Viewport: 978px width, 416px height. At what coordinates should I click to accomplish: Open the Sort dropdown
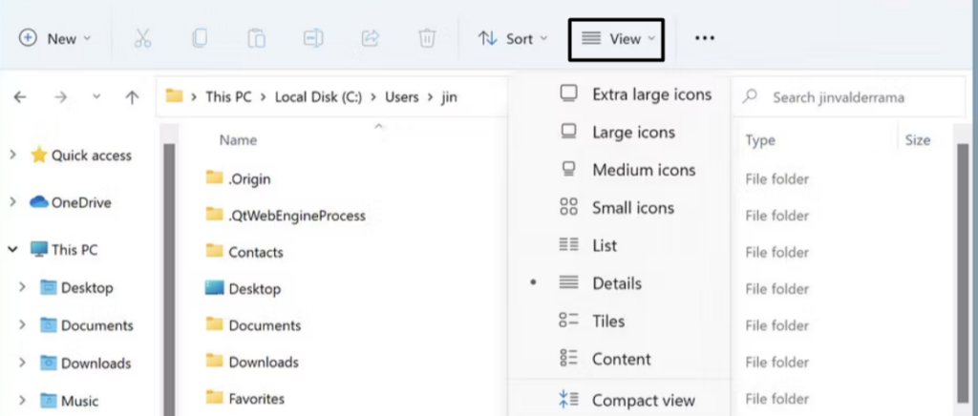514,38
